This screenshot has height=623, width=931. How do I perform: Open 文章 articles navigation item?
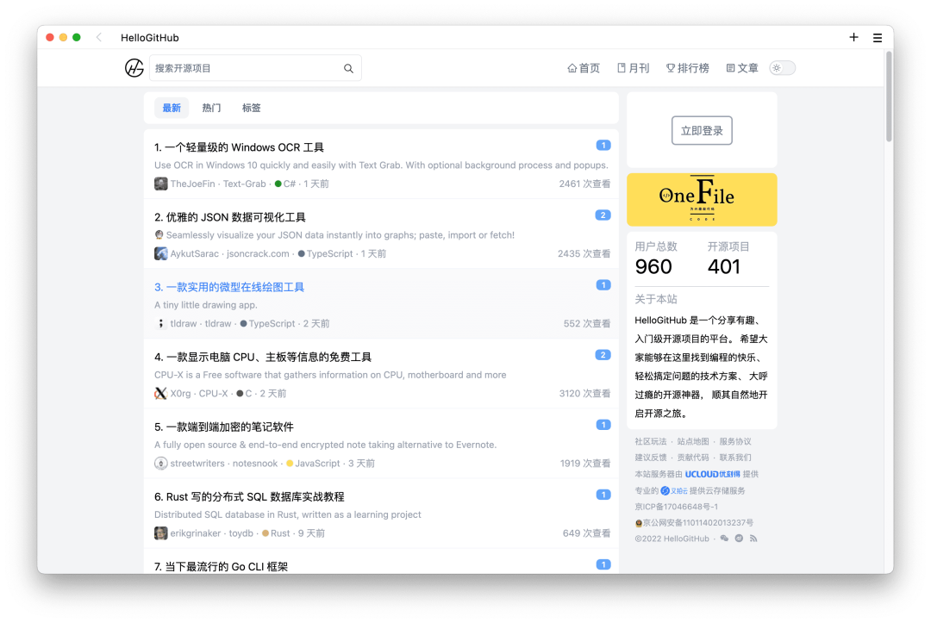[x=742, y=68]
